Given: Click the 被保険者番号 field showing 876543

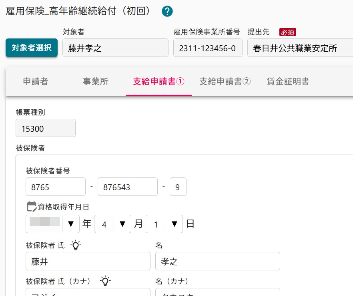Looking at the screenshot, I should pyautogui.click(x=128, y=187).
